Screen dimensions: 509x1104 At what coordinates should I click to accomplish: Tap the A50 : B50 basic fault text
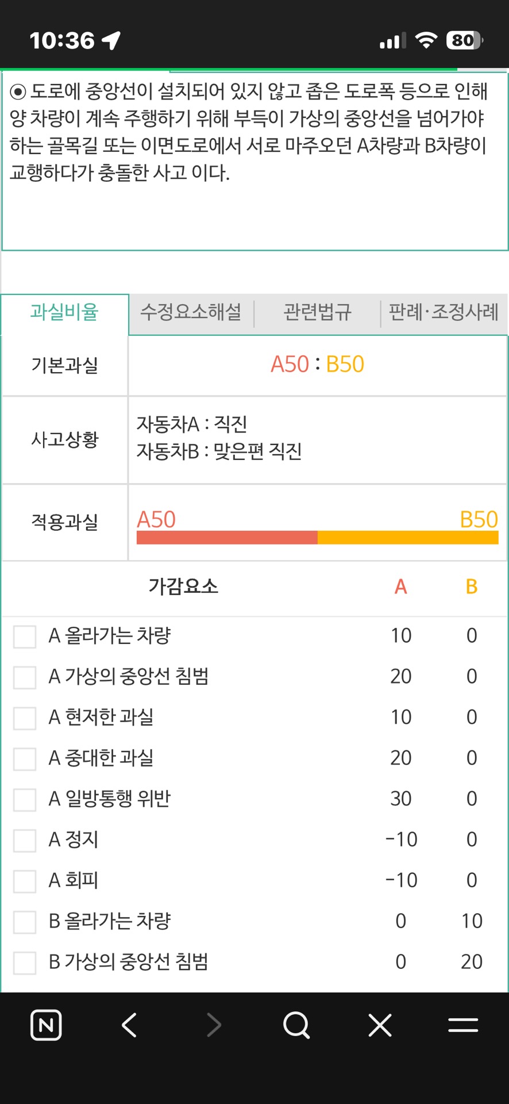317,365
